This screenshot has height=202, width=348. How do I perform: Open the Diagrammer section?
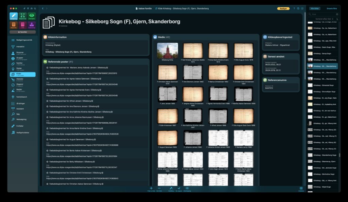pyautogui.click(x=22, y=16)
